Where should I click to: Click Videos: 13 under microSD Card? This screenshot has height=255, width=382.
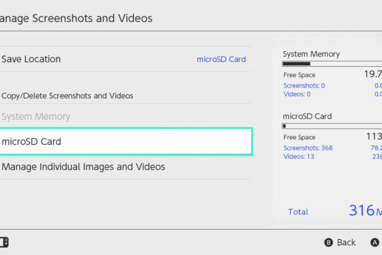click(298, 156)
